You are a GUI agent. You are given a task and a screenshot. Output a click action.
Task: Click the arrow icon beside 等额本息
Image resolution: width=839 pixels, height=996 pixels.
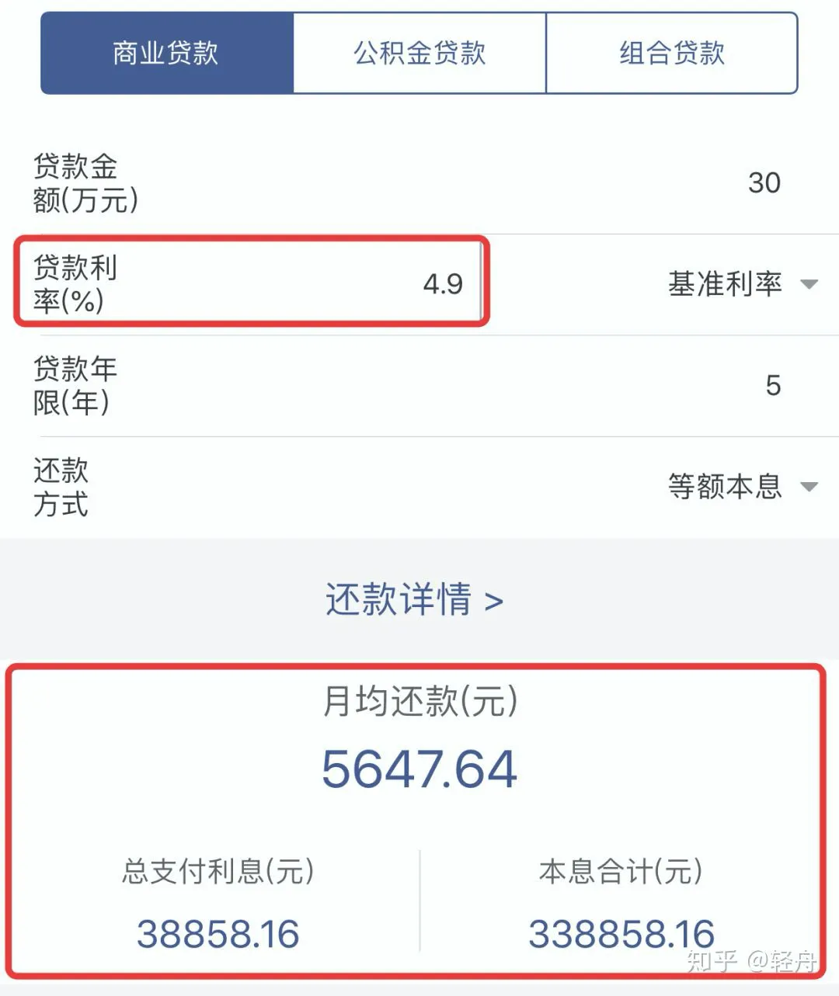point(809,487)
